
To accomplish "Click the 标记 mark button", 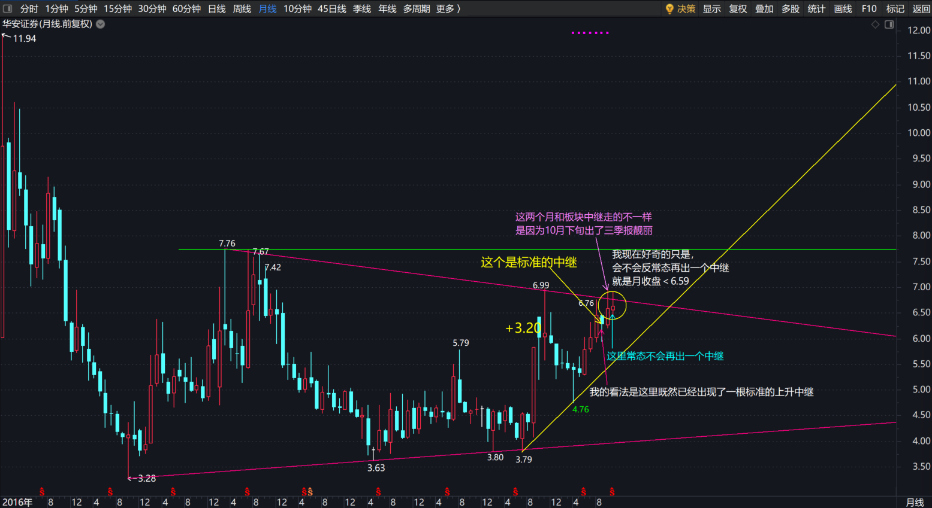I will pos(895,8).
